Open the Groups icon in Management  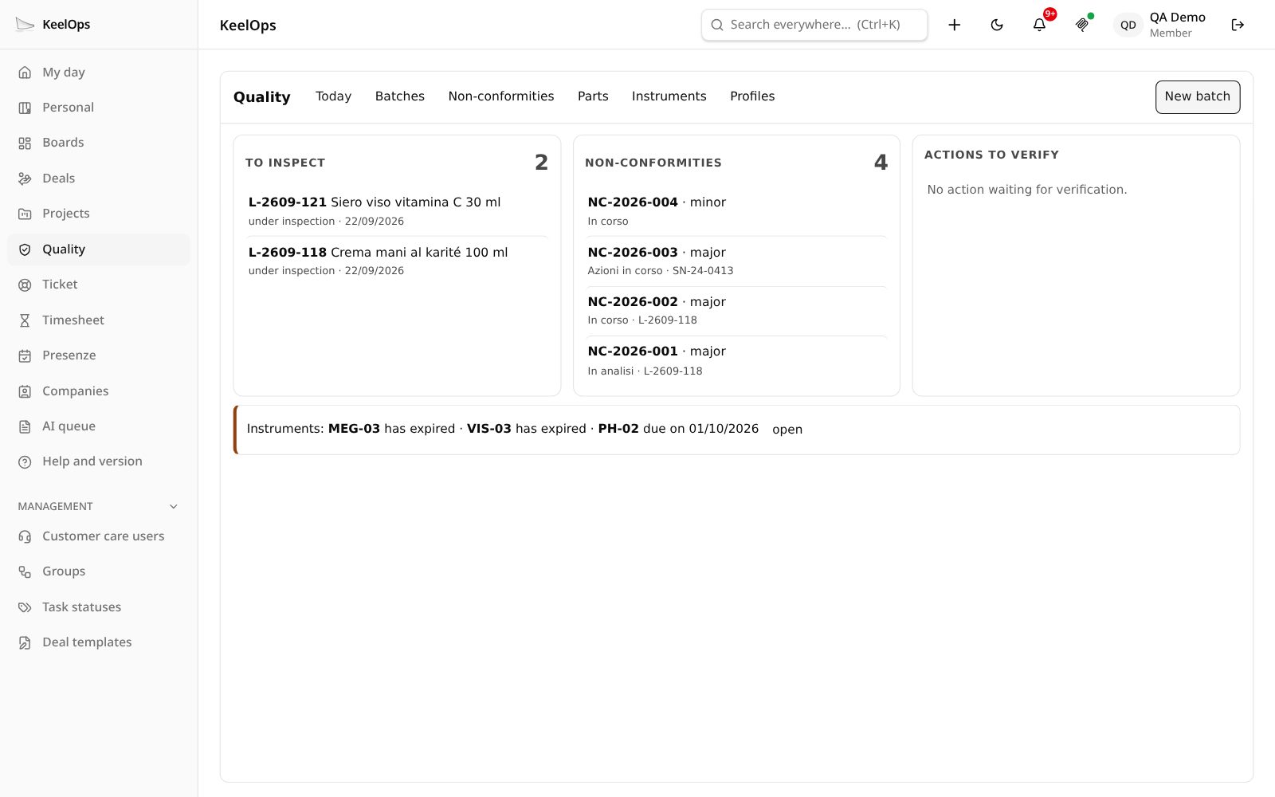coord(25,571)
